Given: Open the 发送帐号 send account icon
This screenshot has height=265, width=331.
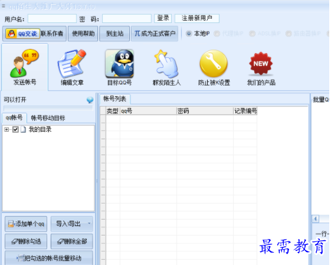Looking at the screenshot, I should click(x=25, y=67).
